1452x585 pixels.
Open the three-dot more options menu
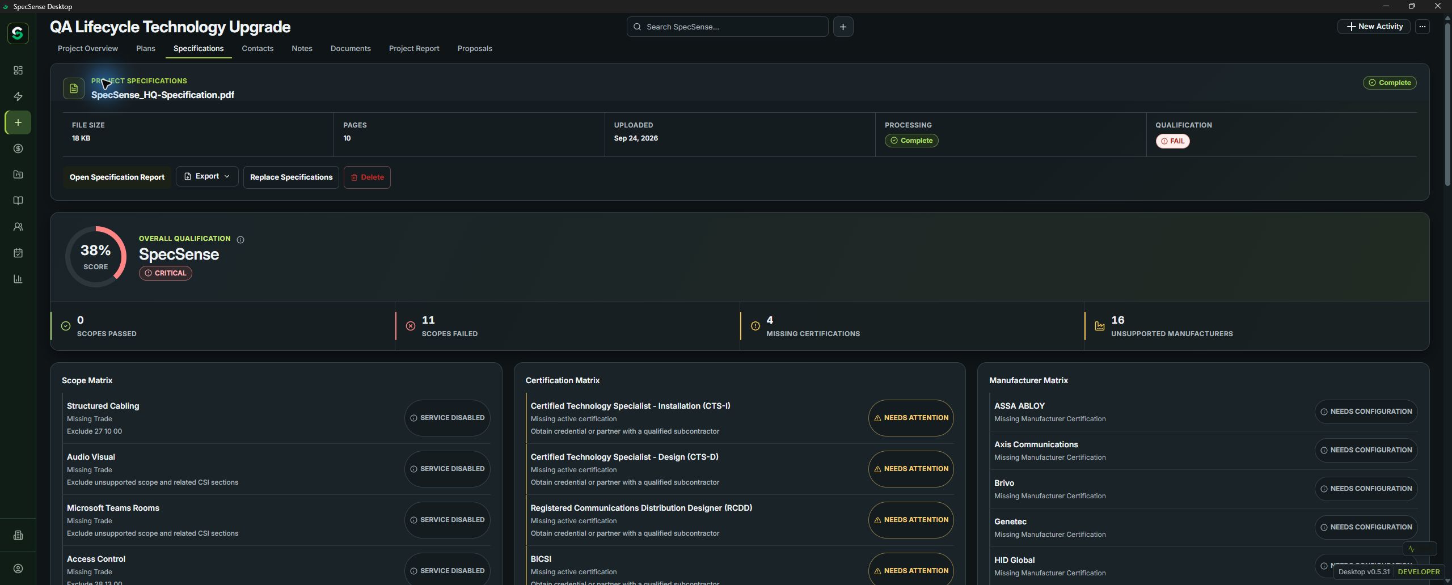coord(1422,27)
